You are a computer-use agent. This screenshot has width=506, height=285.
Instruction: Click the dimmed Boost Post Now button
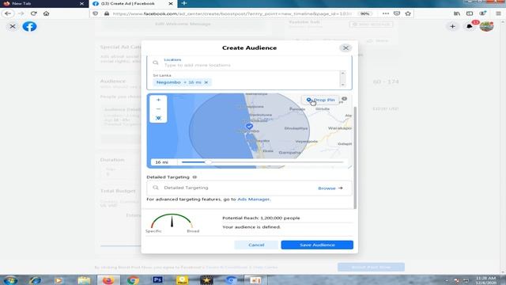point(371,268)
